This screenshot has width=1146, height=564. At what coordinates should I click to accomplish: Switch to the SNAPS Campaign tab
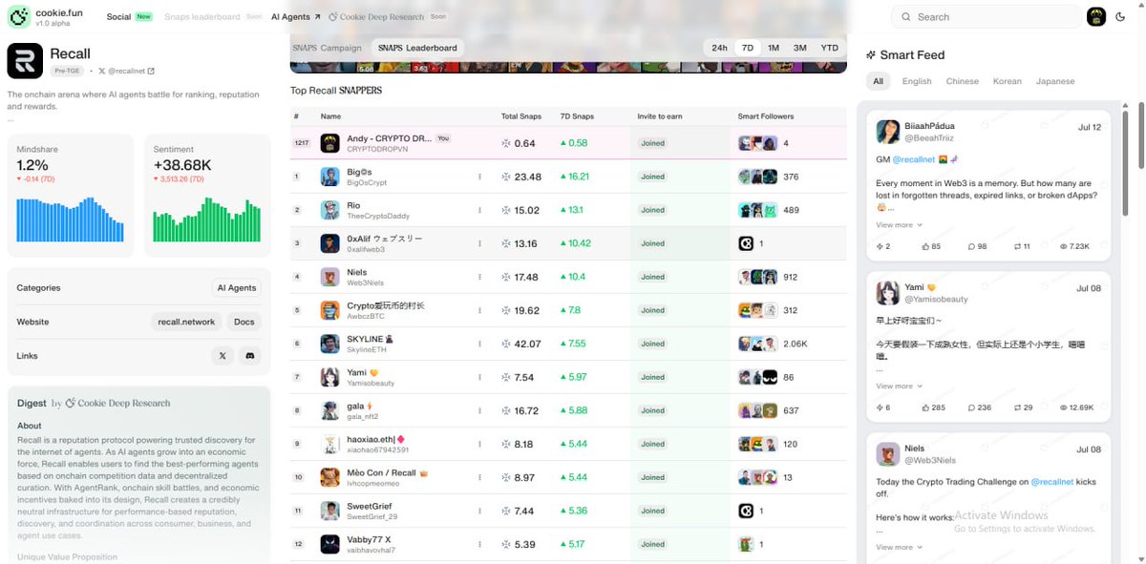point(328,48)
